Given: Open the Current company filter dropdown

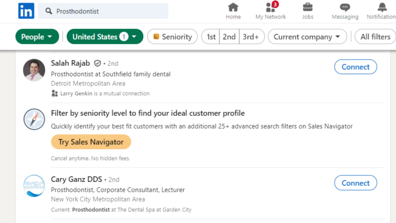Looking at the screenshot, I should click(307, 36).
